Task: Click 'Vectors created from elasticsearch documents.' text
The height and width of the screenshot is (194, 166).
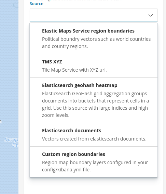Action: [94, 139]
